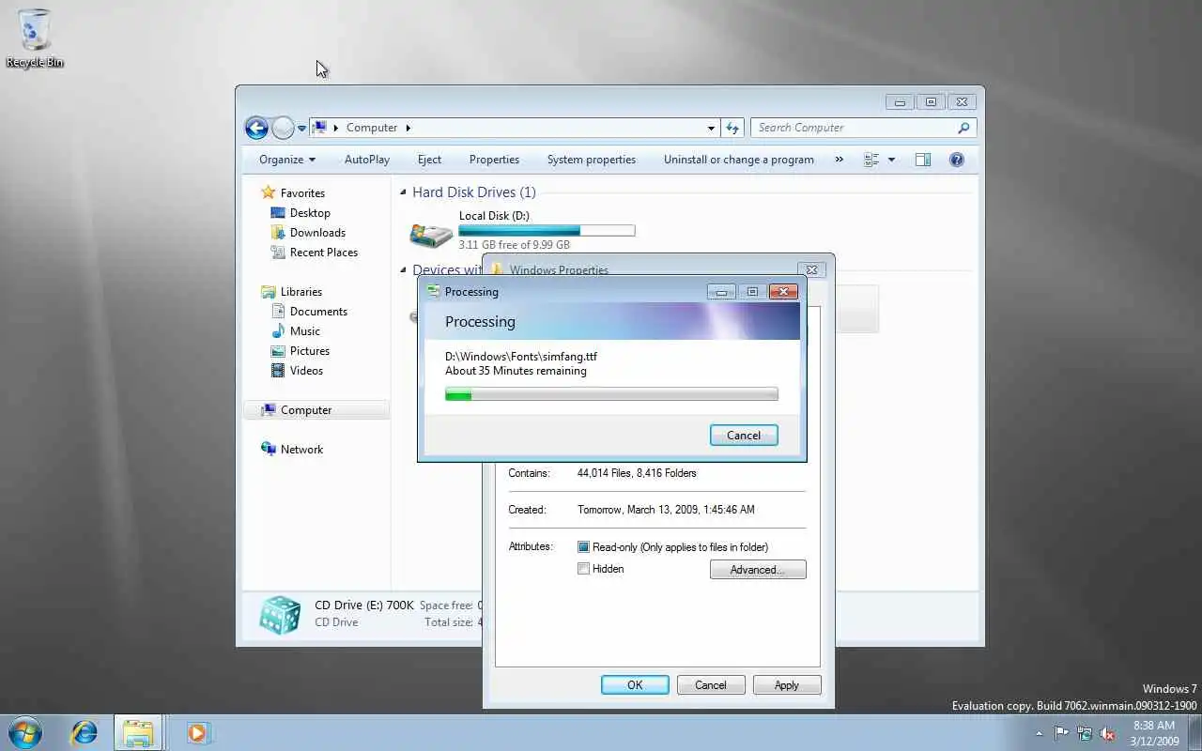
Task: Click the Action Center flag icon
Action: (1062, 733)
